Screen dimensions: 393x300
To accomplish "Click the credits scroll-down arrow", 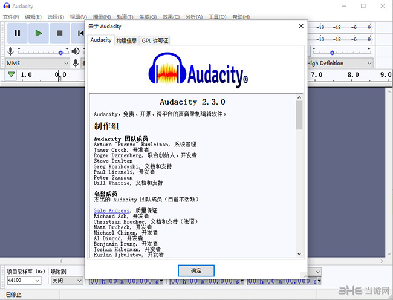I will (299, 254).
